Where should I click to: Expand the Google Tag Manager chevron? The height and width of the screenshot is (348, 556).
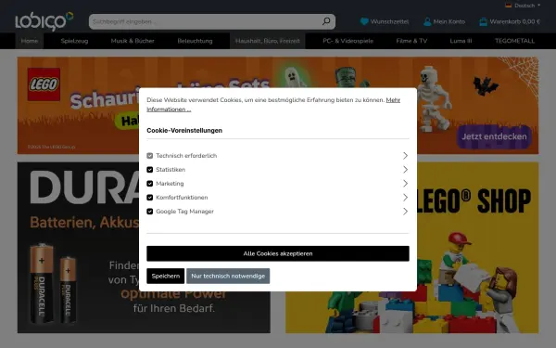pyautogui.click(x=405, y=212)
